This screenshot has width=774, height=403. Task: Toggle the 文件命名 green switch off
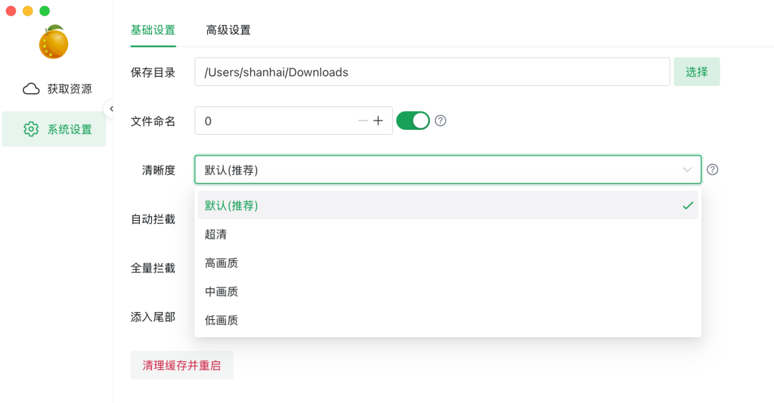413,120
